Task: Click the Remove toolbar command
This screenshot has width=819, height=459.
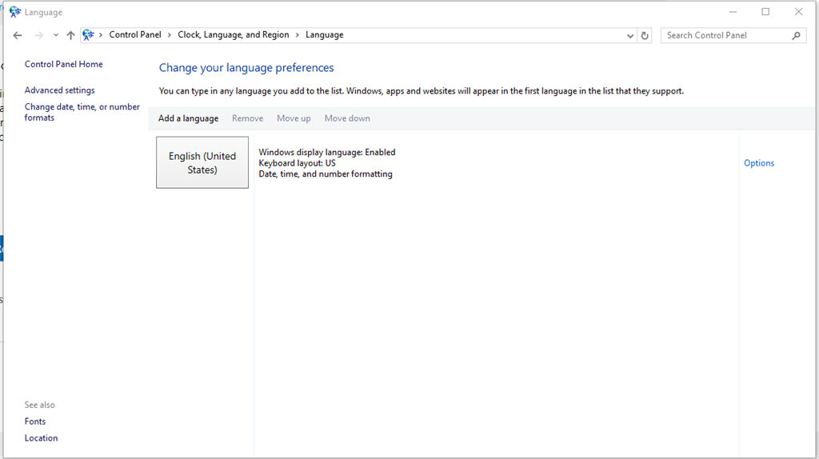Action: coord(248,118)
